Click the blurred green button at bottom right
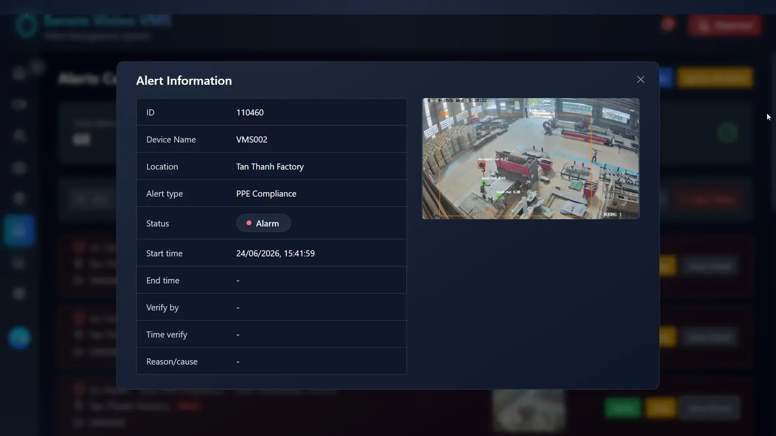Screen dimensions: 776x436 point(623,408)
